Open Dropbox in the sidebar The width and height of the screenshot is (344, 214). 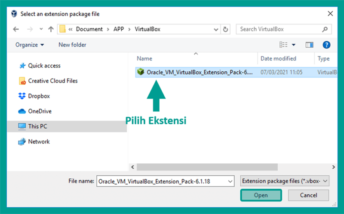pos(34,96)
